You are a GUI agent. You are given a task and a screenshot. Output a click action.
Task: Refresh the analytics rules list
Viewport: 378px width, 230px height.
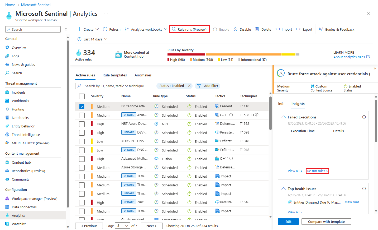coord(112,29)
